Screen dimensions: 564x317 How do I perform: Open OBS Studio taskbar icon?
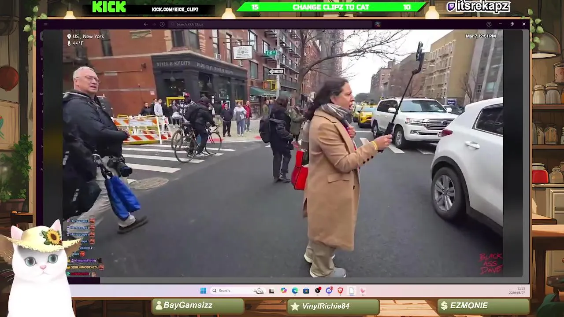pyautogui.click(x=318, y=291)
